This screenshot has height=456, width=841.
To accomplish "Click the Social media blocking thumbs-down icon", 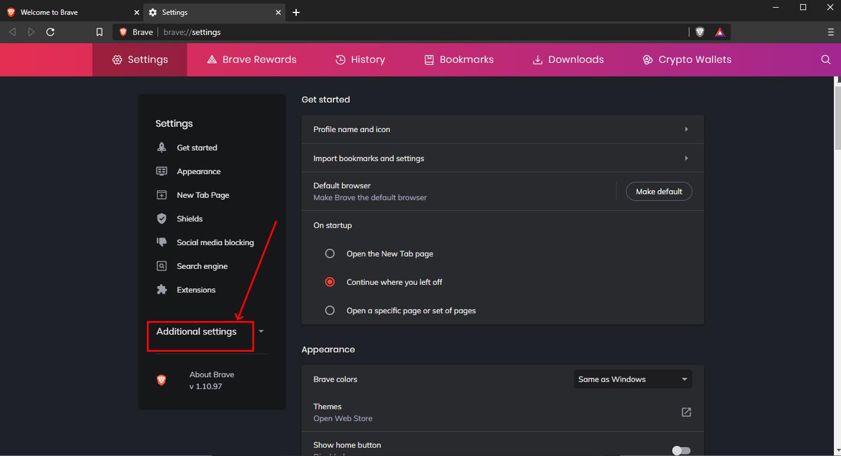I will click(162, 242).
